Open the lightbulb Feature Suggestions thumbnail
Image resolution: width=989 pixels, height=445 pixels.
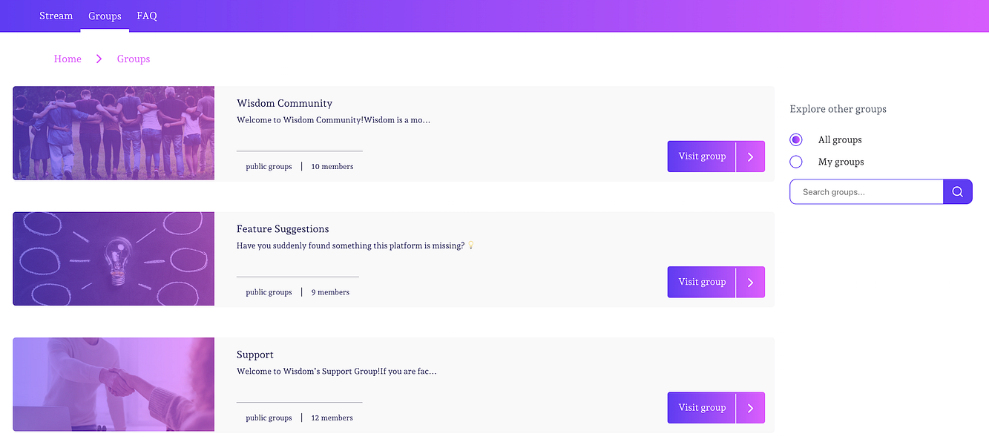(x=114, y=259)
